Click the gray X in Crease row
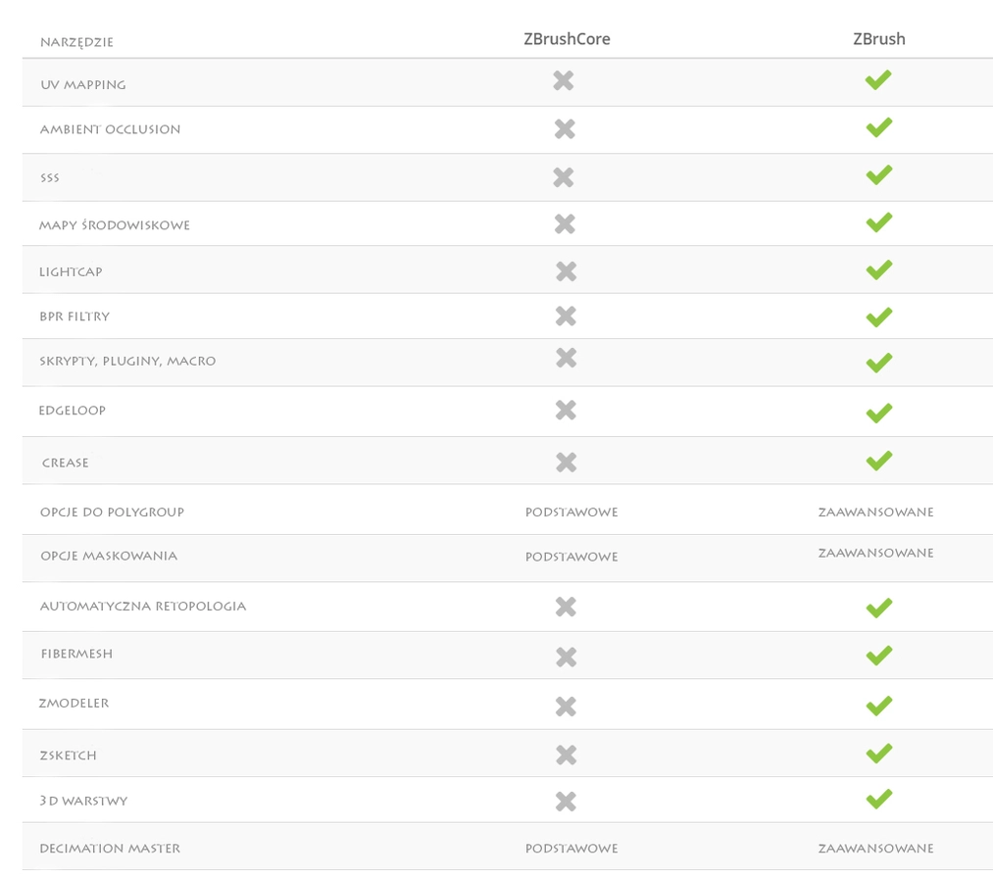 coord(566,462)
